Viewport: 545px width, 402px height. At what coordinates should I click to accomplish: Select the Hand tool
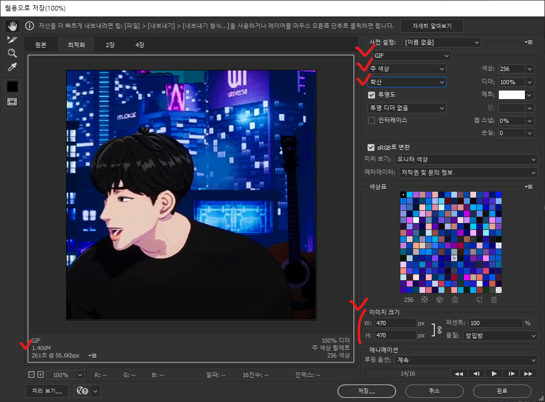(13, 26)
